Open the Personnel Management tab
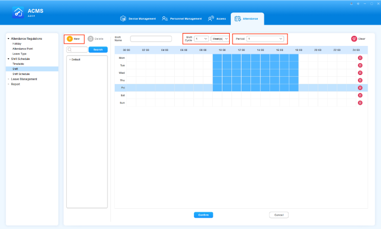Viewport: 381px width, 229px height. 182,18
